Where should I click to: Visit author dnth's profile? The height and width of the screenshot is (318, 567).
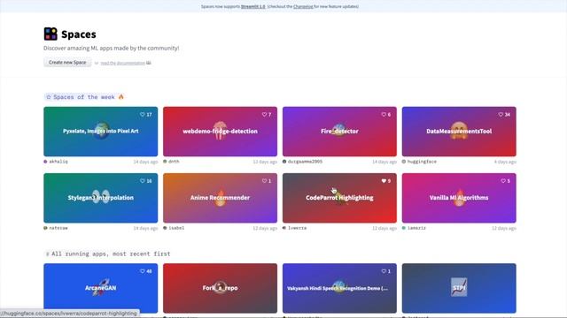[174, 162]
